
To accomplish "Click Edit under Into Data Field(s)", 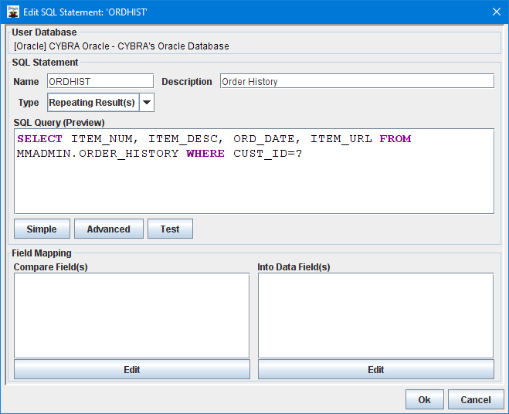I will click(x=376, y=369).
